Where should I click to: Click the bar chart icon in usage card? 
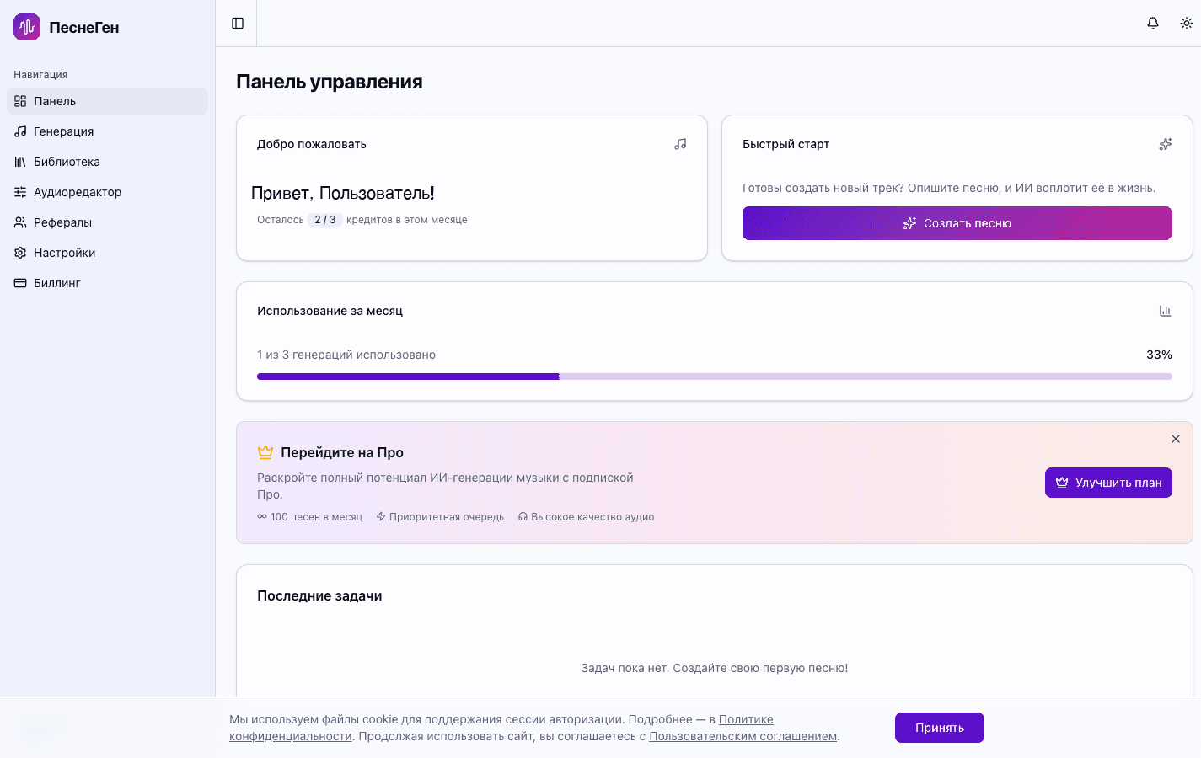click(1166, 311)
